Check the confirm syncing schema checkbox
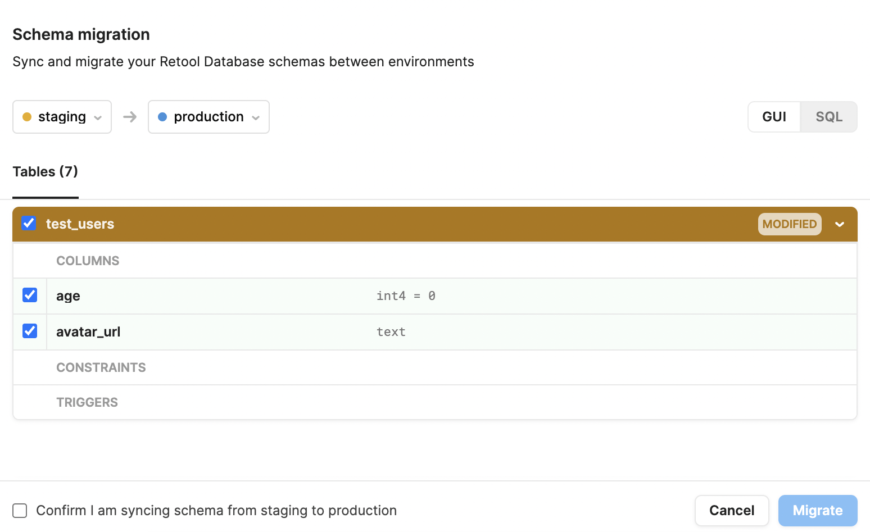The width and height of the screenshot is (870, 532). point(20,511)
